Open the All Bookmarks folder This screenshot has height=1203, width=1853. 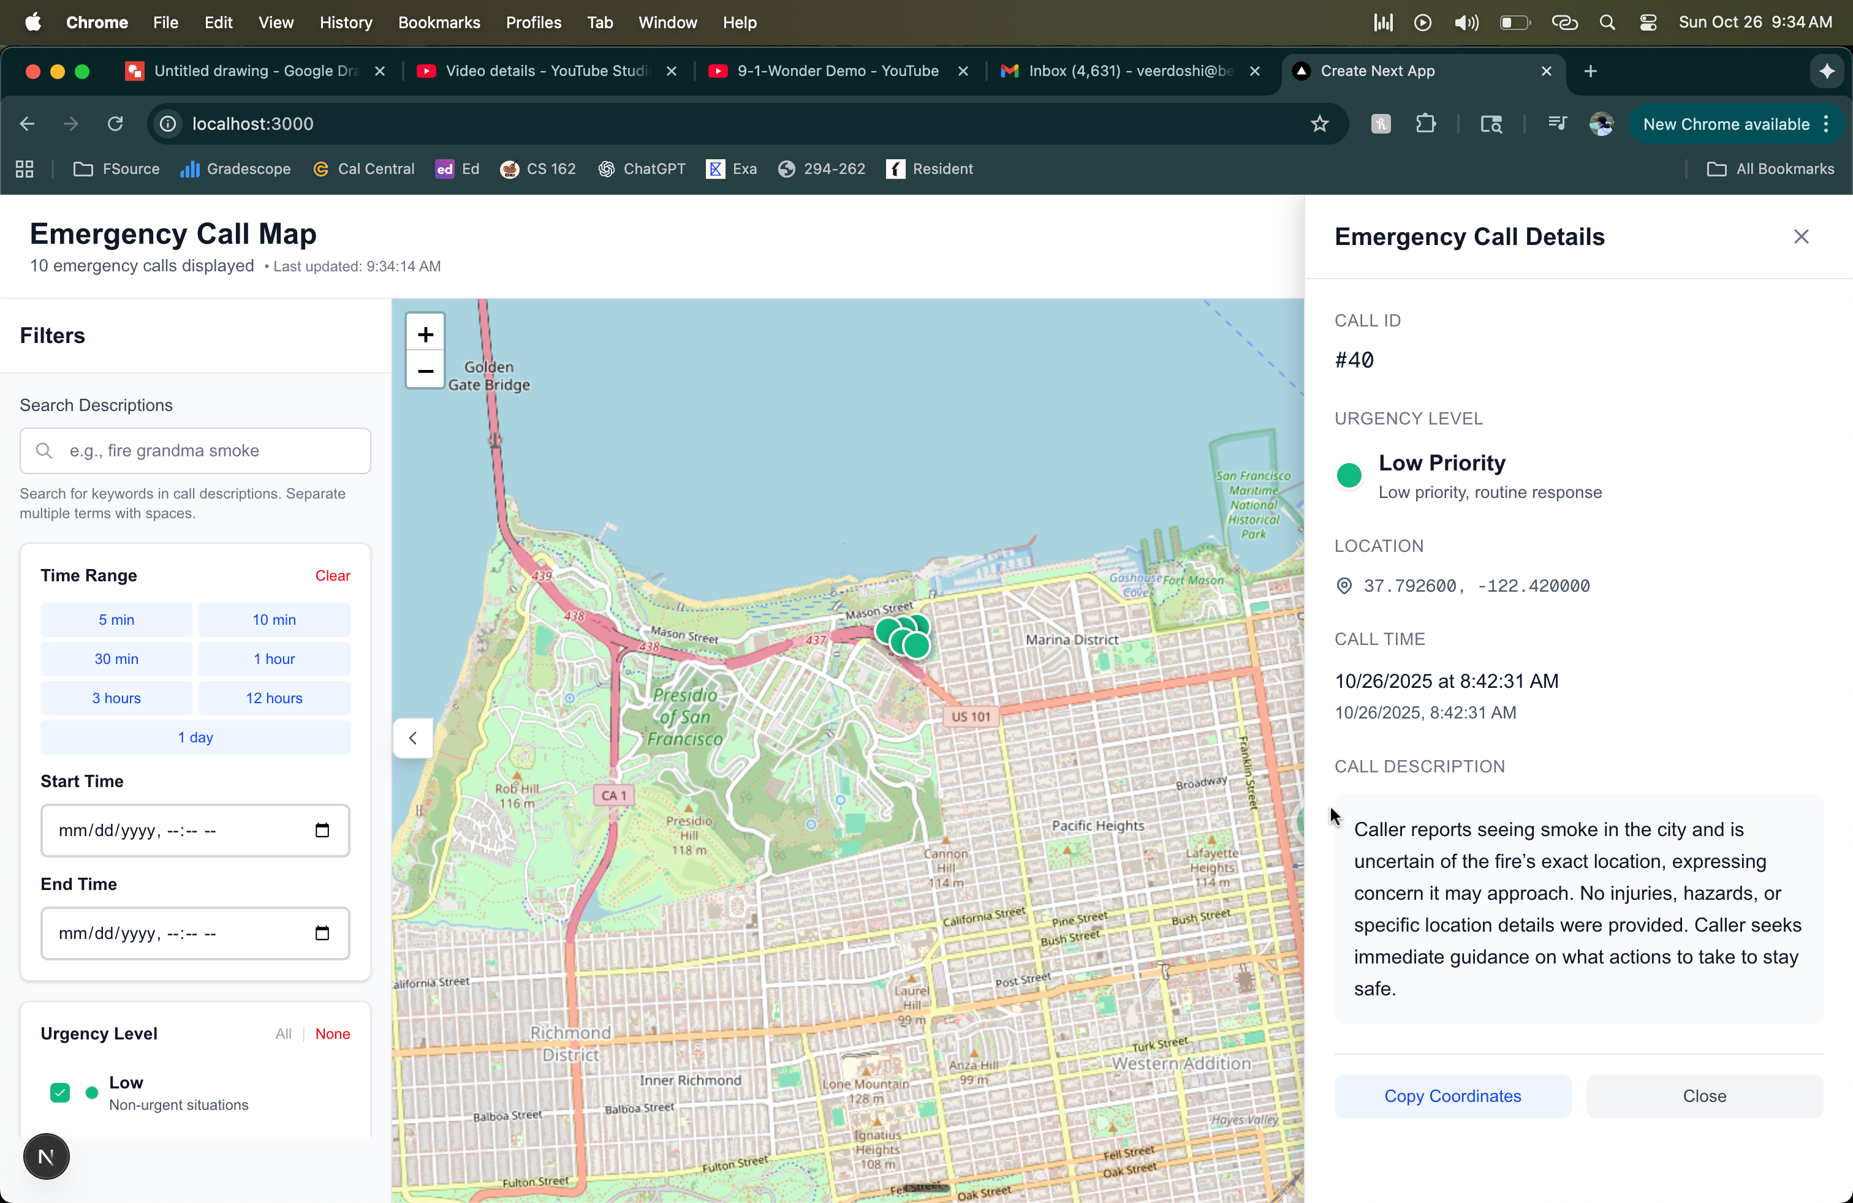point(1770,169)
